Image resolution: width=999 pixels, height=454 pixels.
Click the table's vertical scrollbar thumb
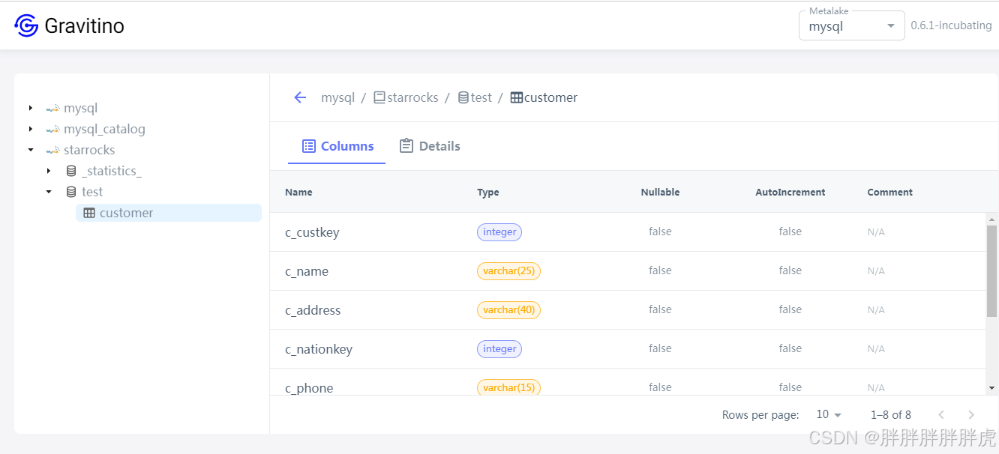click(992, 270)
